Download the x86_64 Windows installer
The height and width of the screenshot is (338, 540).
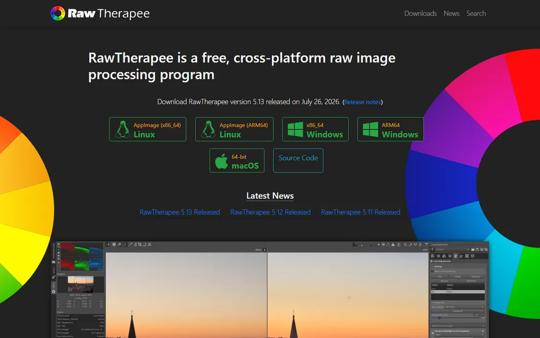[x=315, y=129]
